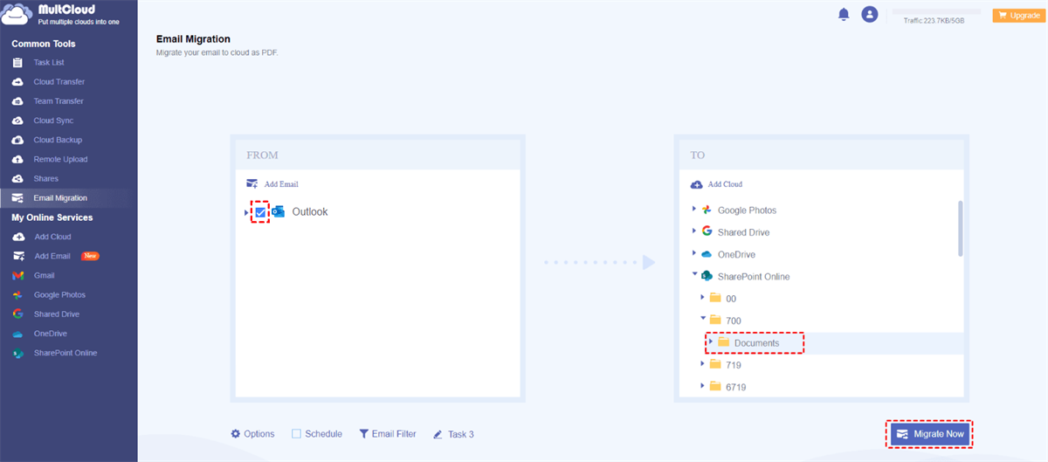The height and width of the screenshot is (462, 1048).
Task: Click the Shared Drive sidebar icon
Action: point(17,314)
